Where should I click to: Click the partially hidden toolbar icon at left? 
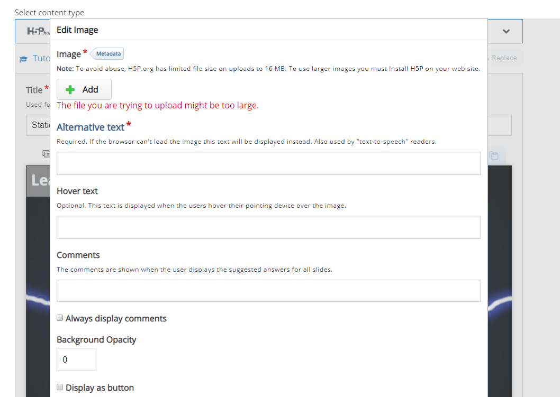[x=46, y=154]
